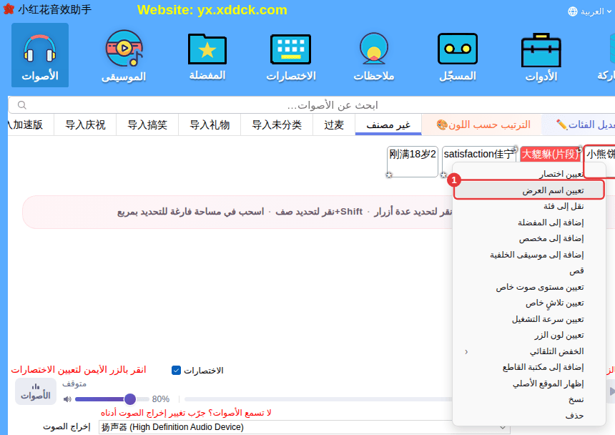Click the edit categories pencil button
The height and width of the screenshot is (435, 615).
point(580,124)
